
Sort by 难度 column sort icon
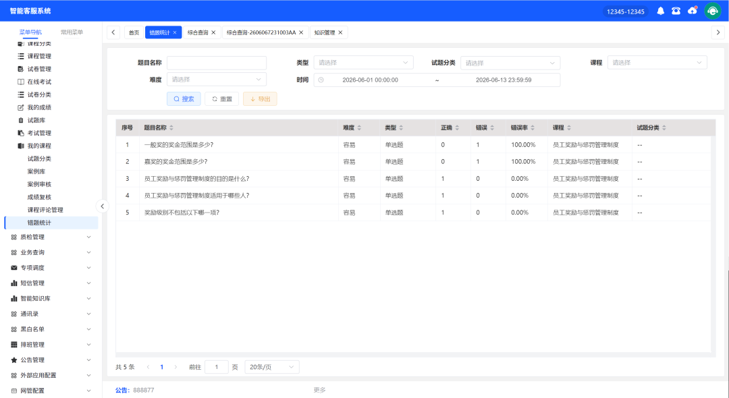click(x=359, y=127)
